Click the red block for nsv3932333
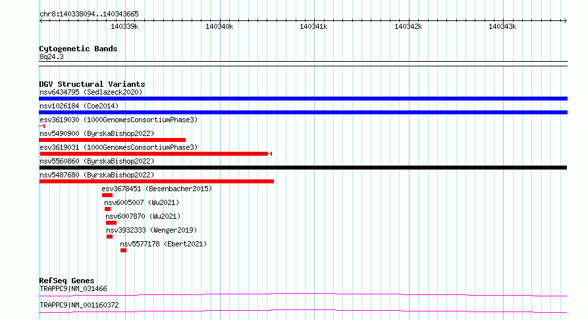Viewport: 586px width, 320px height. tap(109, 237)
